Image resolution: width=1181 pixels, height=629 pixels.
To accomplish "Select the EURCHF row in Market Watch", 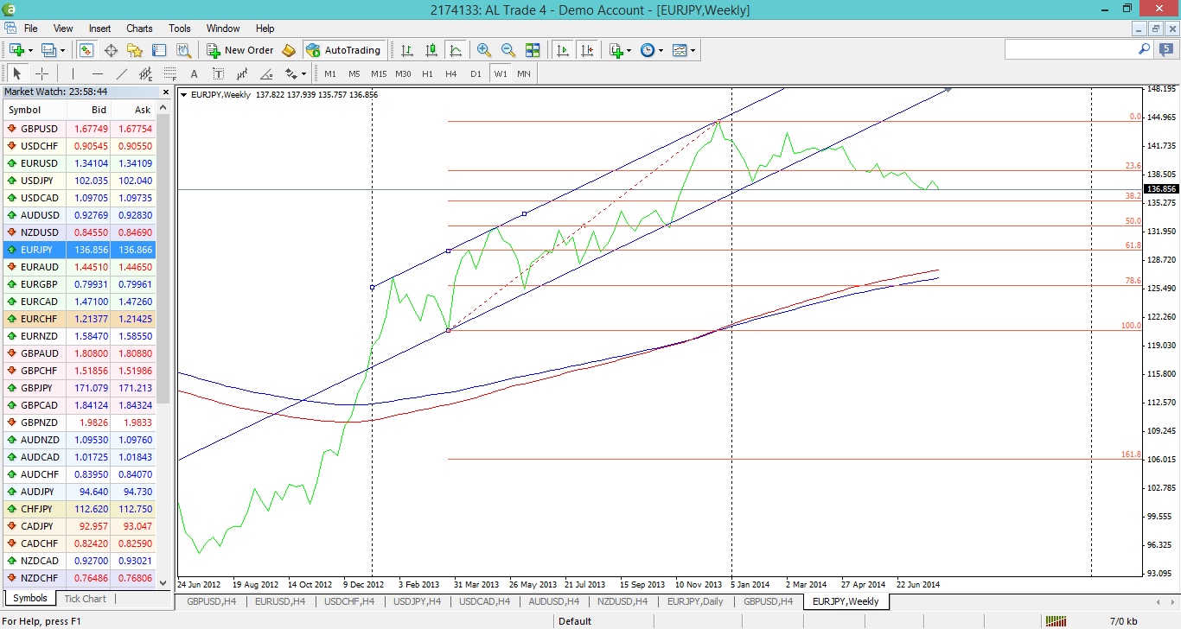I will pos(80,319).
